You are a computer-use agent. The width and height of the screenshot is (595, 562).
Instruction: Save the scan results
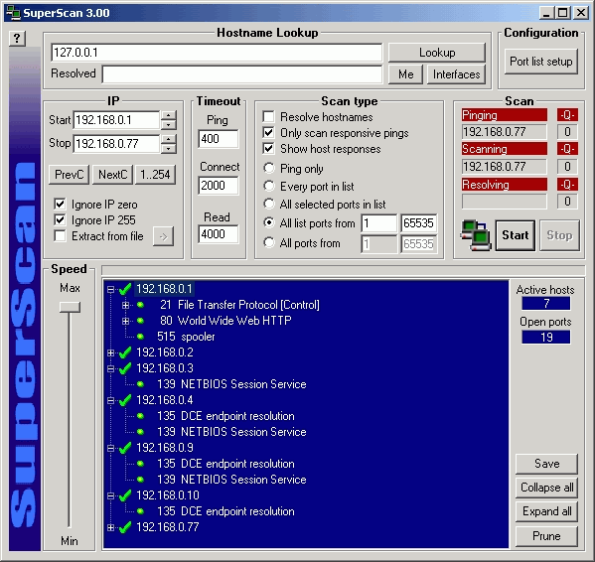click(546, 464)
